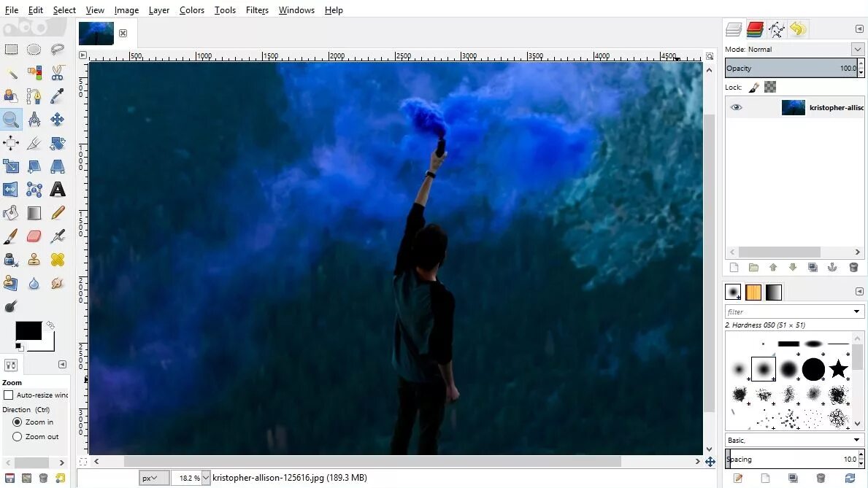Image resolution: width=868 pixels, height=488 pixels.
Task: Open the zoom percentage dropdown arrow
Action: click(206, 478)
